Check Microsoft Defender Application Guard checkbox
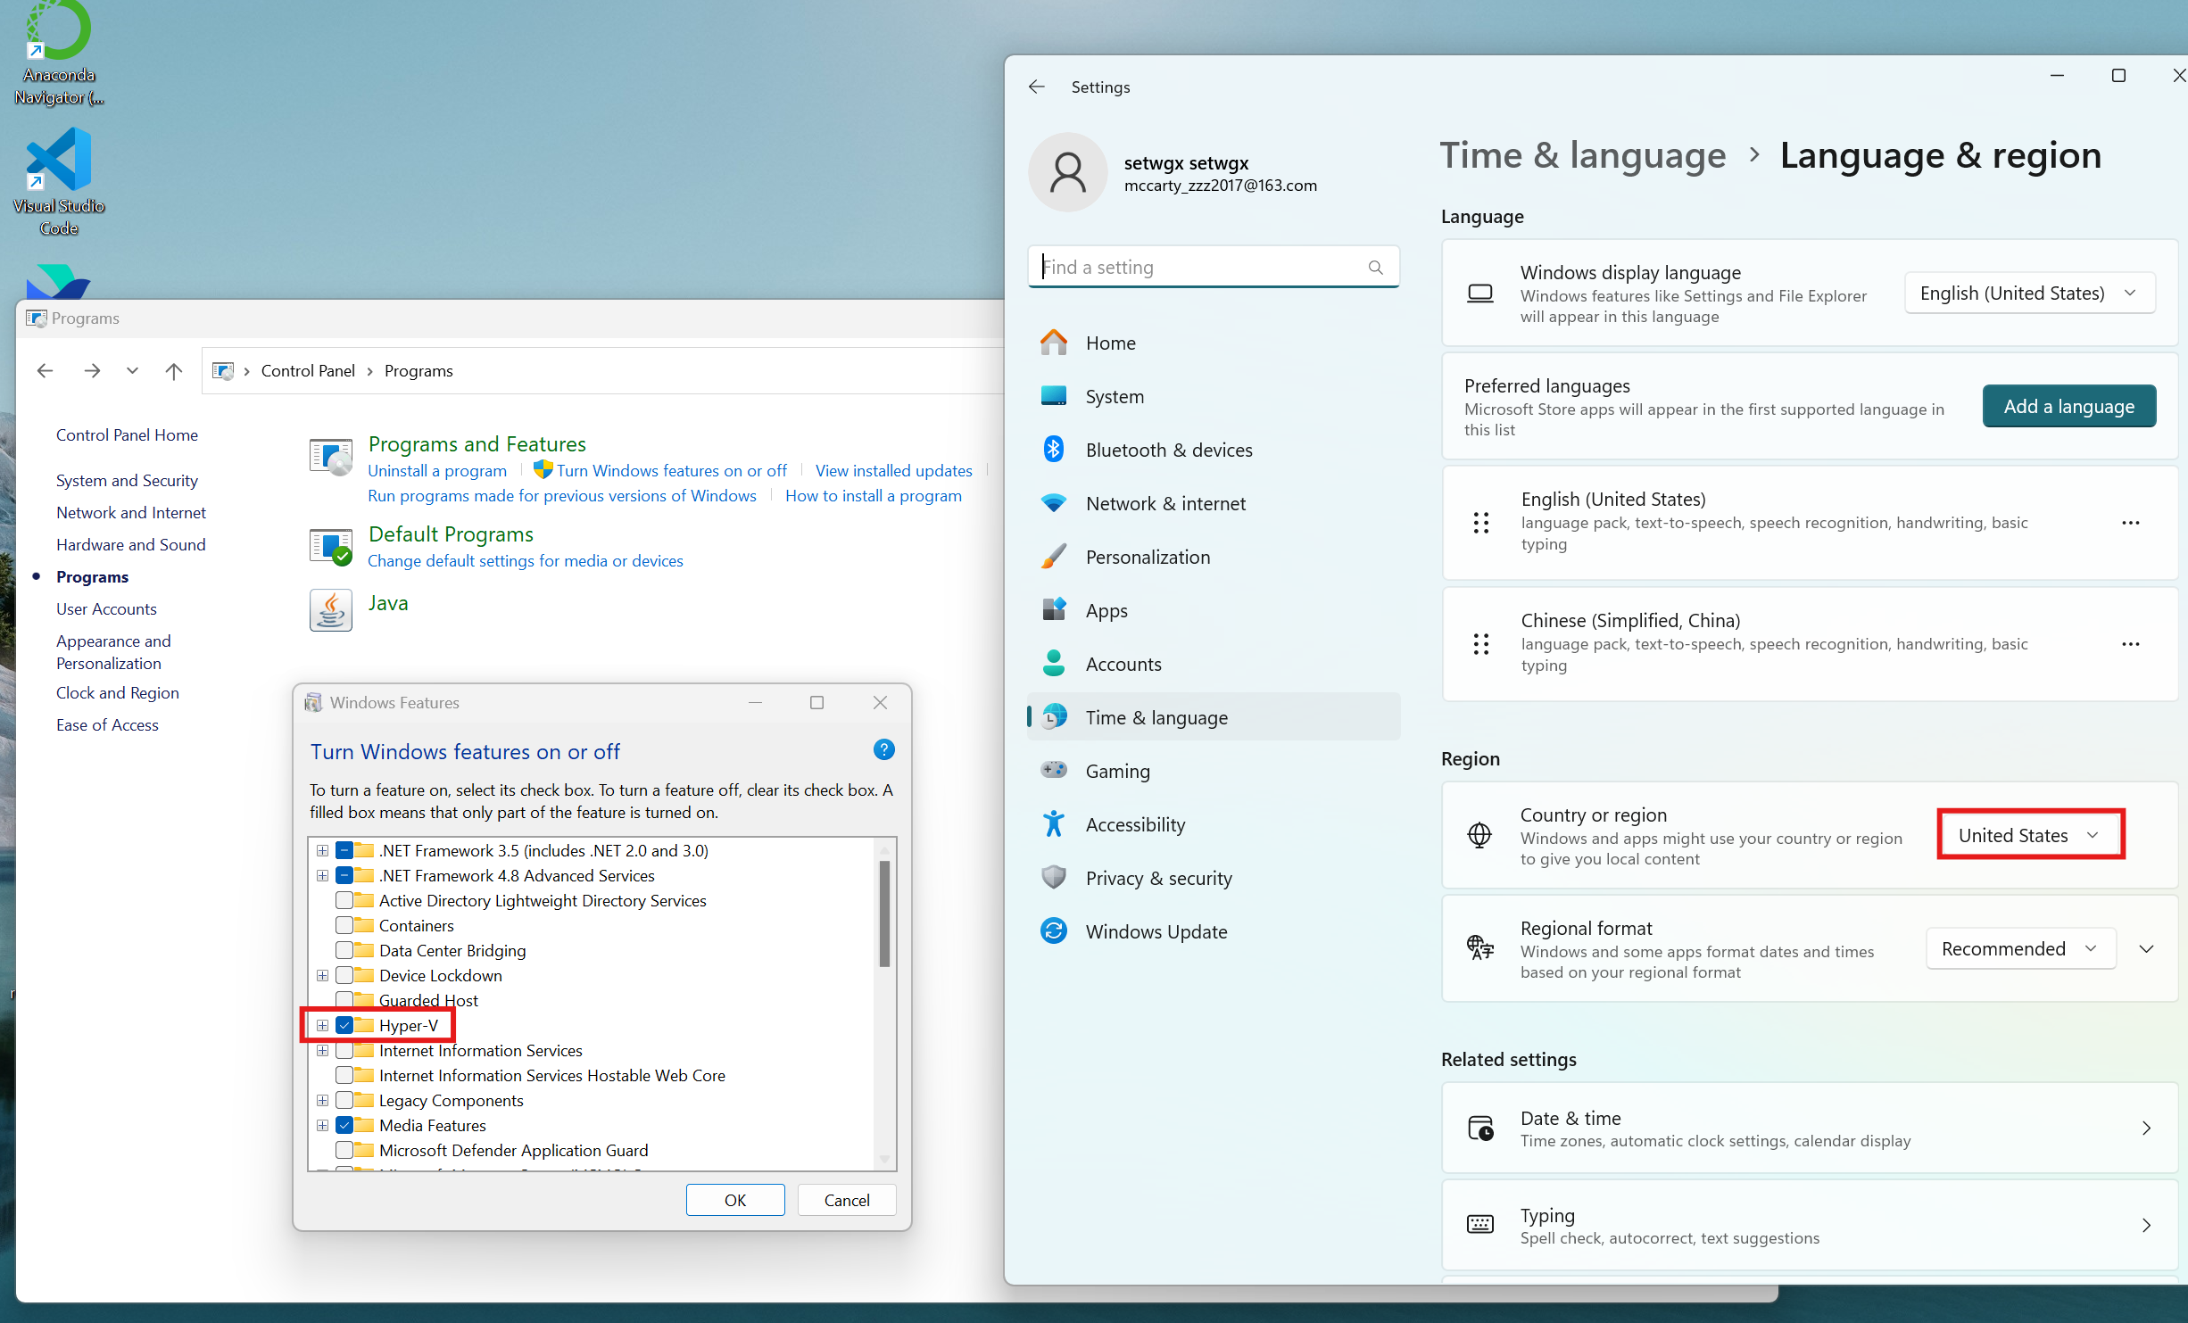 coord(344,1151)
